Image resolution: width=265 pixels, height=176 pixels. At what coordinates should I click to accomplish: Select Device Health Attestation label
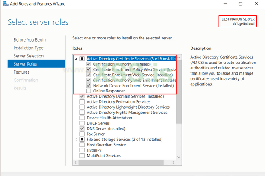[109, 118]
